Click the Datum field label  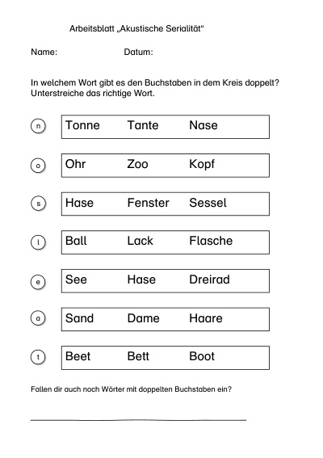(138, 52)
